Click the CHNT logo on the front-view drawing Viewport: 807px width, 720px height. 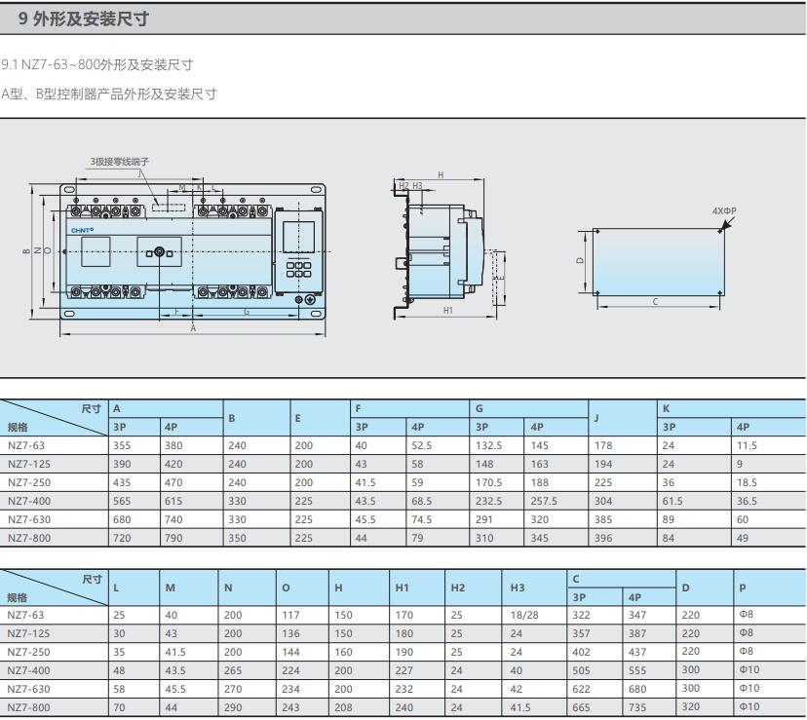[82, 231]
